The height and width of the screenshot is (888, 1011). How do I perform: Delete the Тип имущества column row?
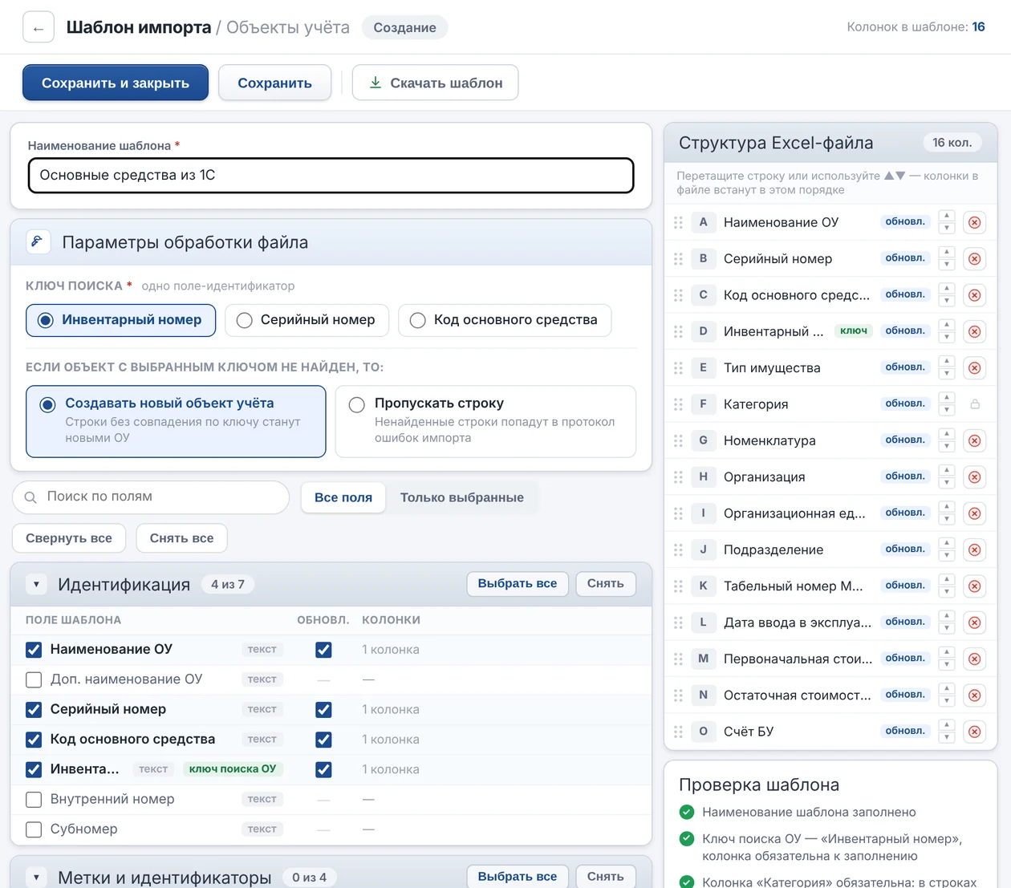(975, 367)
